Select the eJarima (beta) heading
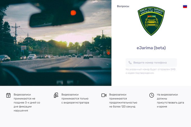 (151, 48)
